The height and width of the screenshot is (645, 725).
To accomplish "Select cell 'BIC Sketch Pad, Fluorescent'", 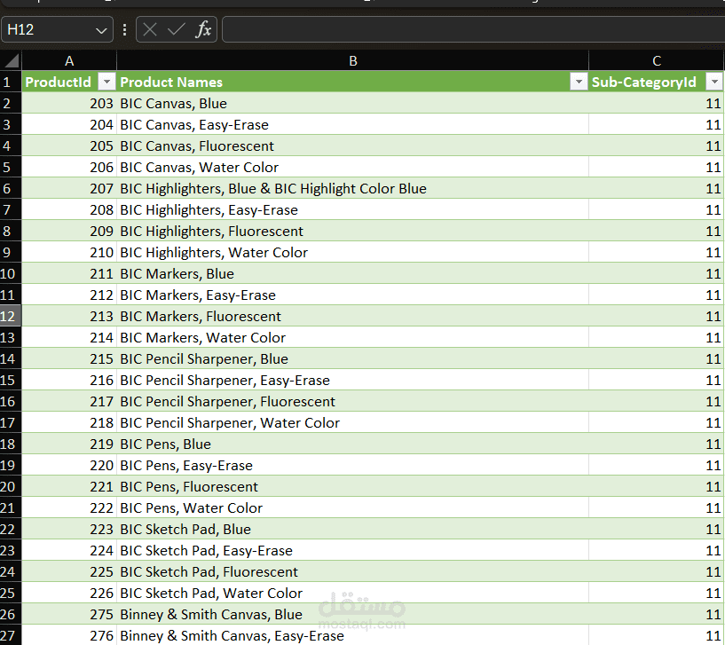I will click(x=353, y=571).
